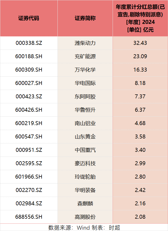The image size is (168, 231).
Task: Click stock code 600027.SH
Action: tap(29, 83)
